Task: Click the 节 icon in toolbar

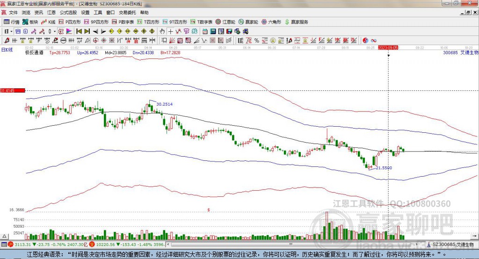Action: (186, 31)
